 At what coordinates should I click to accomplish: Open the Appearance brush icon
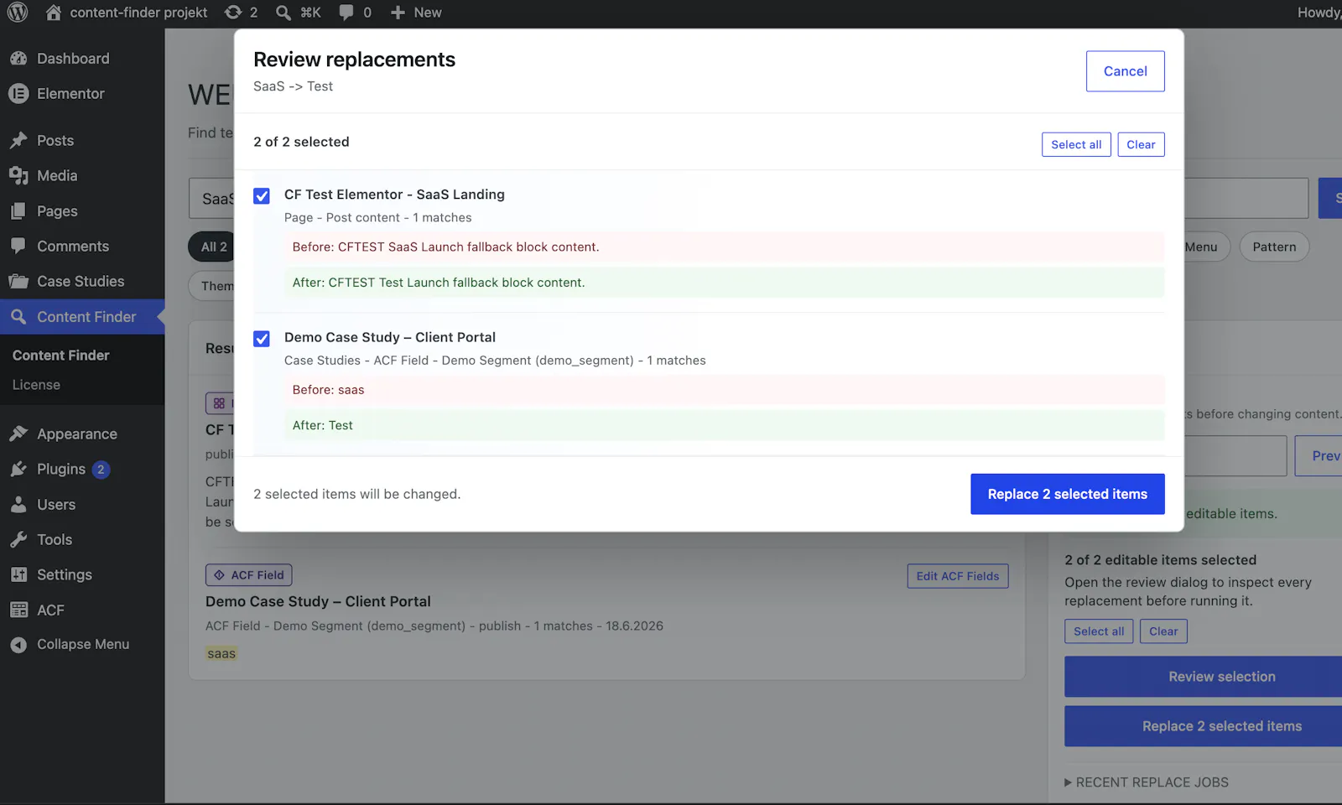coord(18,434)
